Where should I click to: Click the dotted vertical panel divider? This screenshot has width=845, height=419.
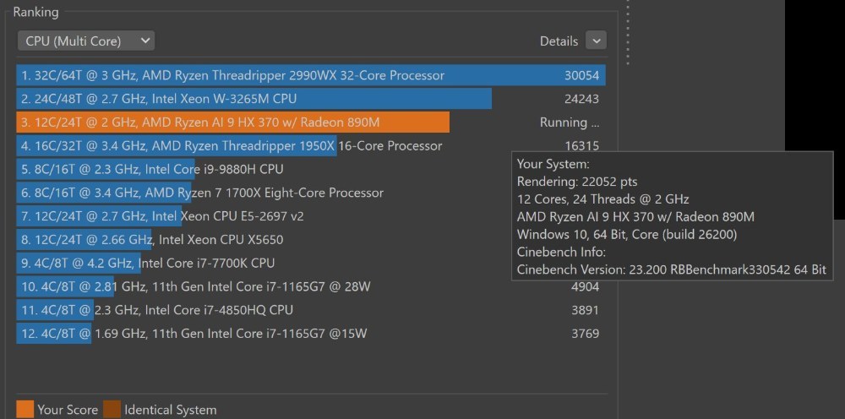tap(628, 32)
